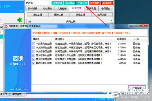
Task: Click the 描述简介 column header
Action: click(x=84, y=39)
